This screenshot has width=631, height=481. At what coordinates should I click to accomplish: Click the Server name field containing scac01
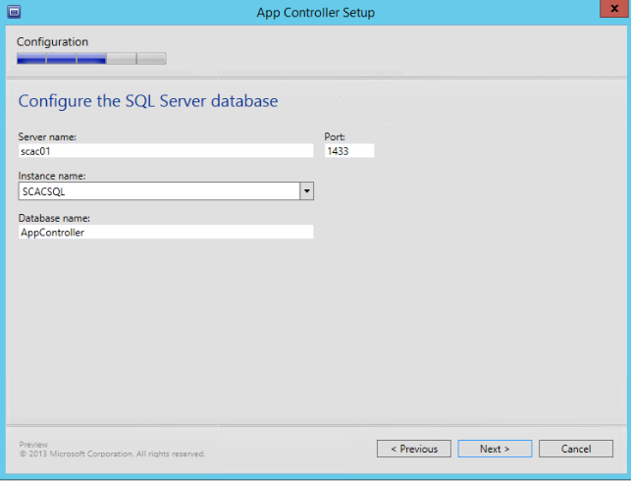click(x=165, y=151)
